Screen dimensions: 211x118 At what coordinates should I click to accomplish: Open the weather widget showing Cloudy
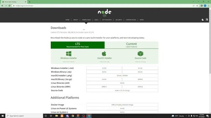tap(178, 116)
